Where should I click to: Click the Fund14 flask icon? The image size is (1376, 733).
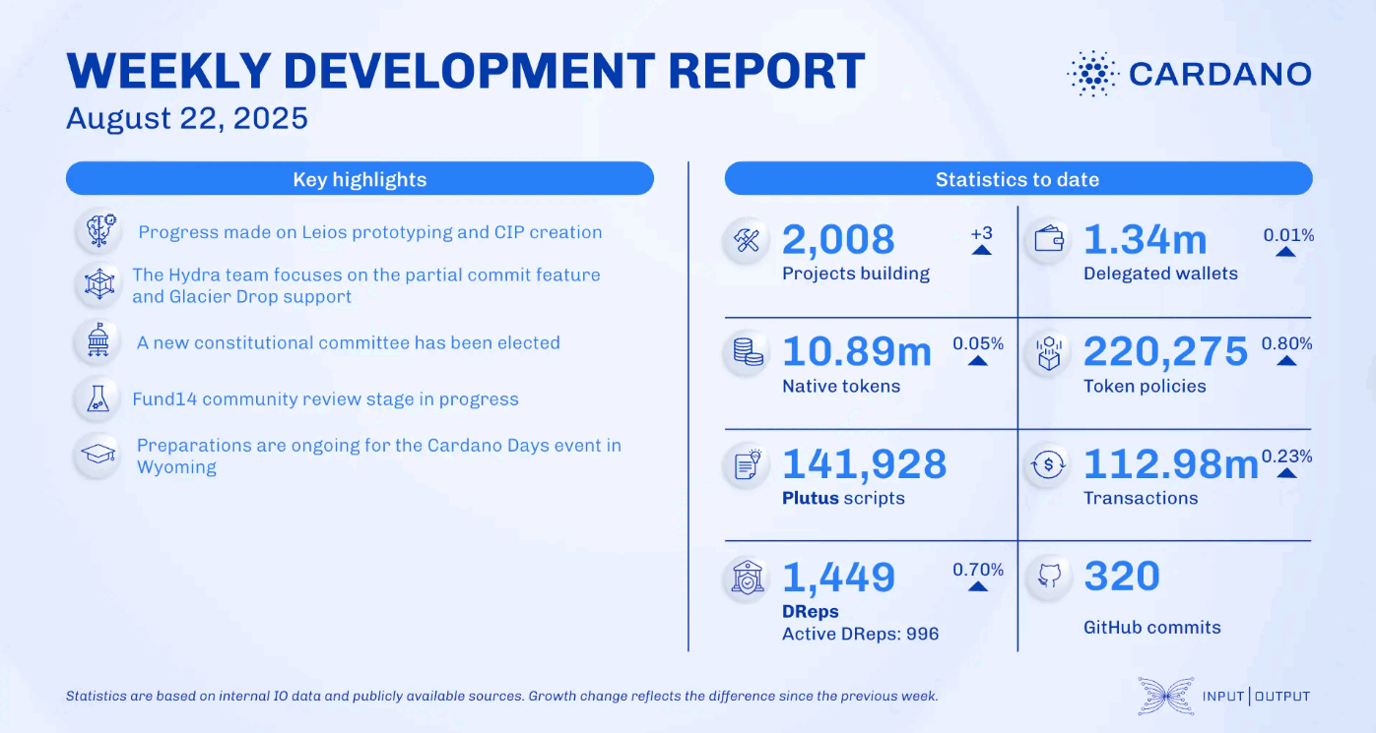pos(98,399)
